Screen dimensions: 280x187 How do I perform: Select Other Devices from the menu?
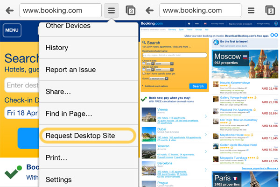click(x=89, y=29)
